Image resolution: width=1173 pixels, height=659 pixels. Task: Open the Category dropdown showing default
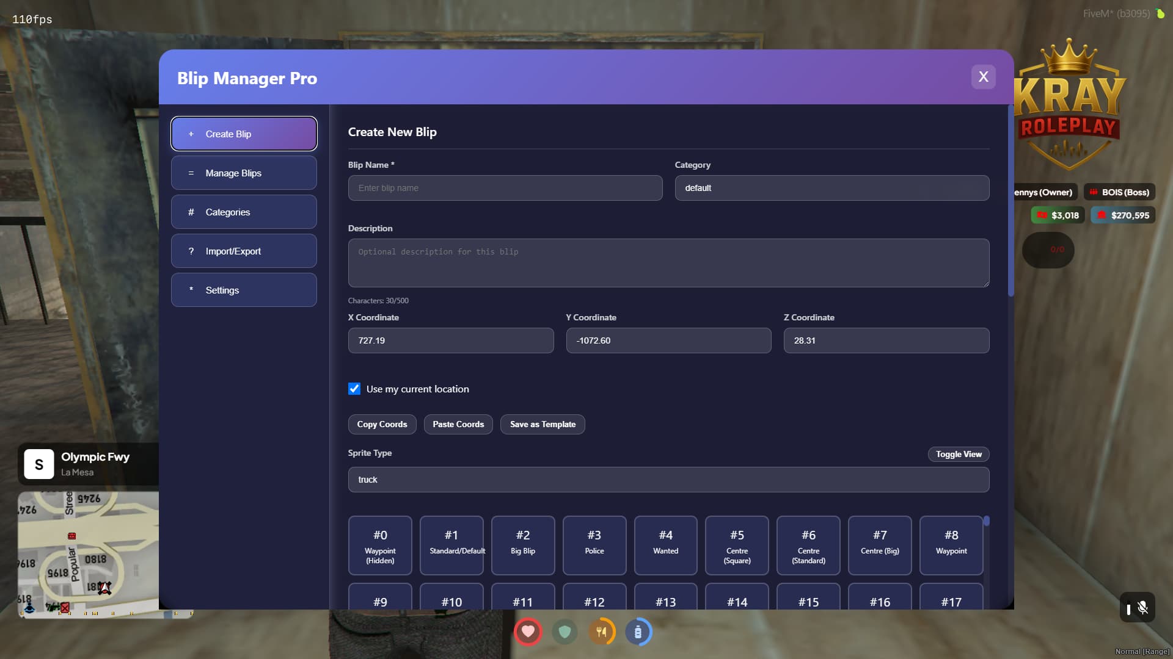tap(832, 188)
